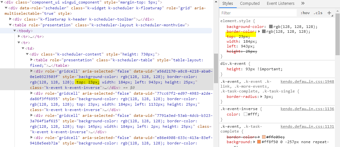Viewport: 340px width, 147px height.
Task: Toggle the .cls element classes panel
Action: click(318, 13)
